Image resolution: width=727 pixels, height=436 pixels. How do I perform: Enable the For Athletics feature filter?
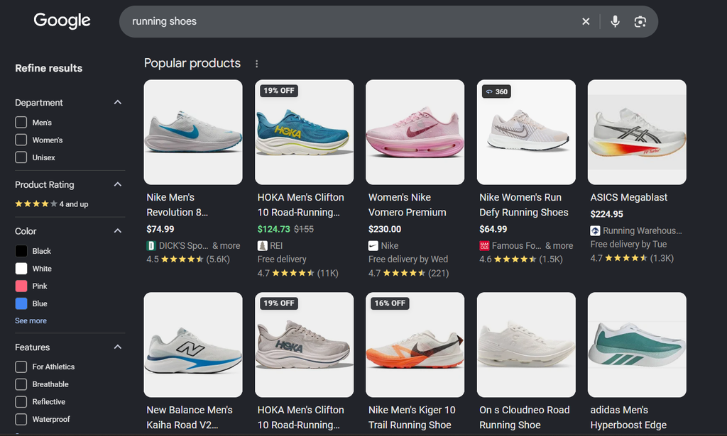(x=21, y=367)
